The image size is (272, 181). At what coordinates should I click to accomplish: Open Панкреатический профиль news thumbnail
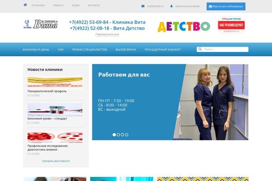coord(55,82)
